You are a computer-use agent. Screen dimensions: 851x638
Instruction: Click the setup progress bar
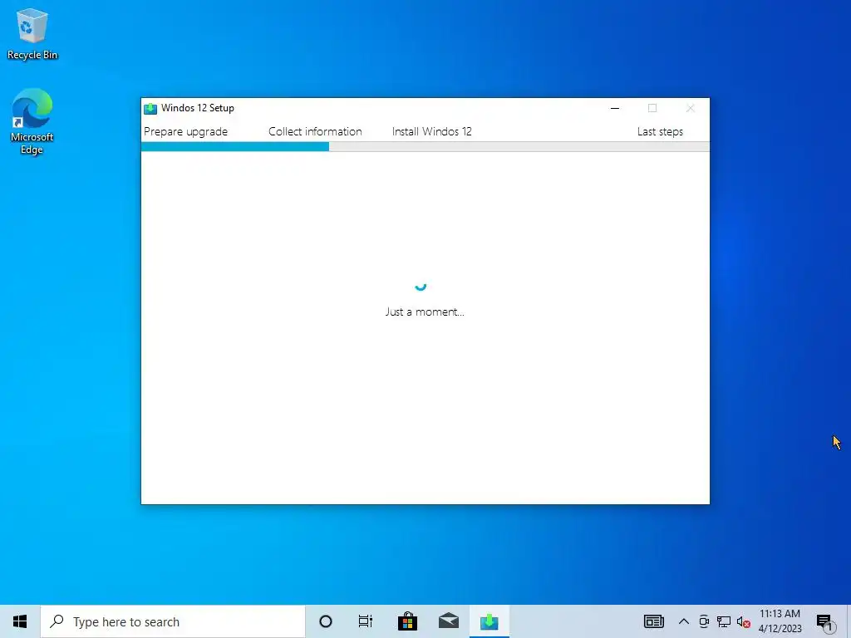pyautogui.click(x=425, y=146)
